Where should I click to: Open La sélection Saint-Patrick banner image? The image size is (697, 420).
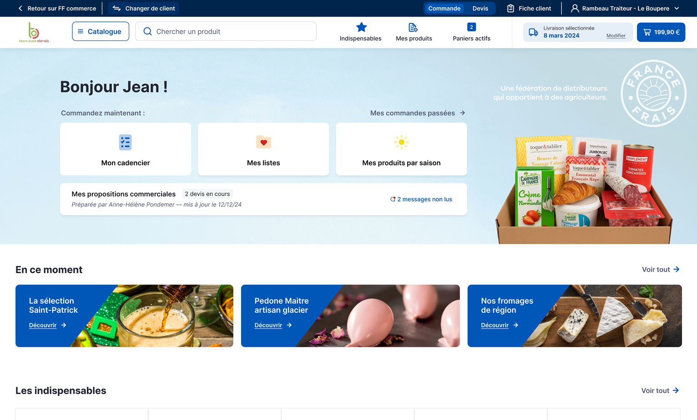point(124,316)
